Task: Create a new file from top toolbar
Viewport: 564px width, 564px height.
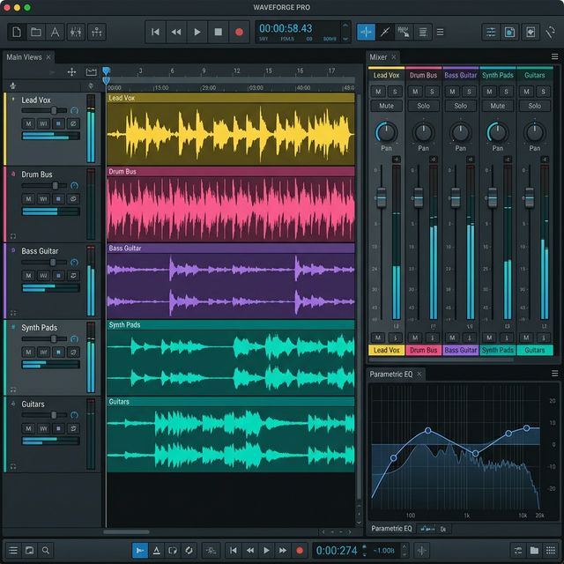Action: click(x=17, y=32)
